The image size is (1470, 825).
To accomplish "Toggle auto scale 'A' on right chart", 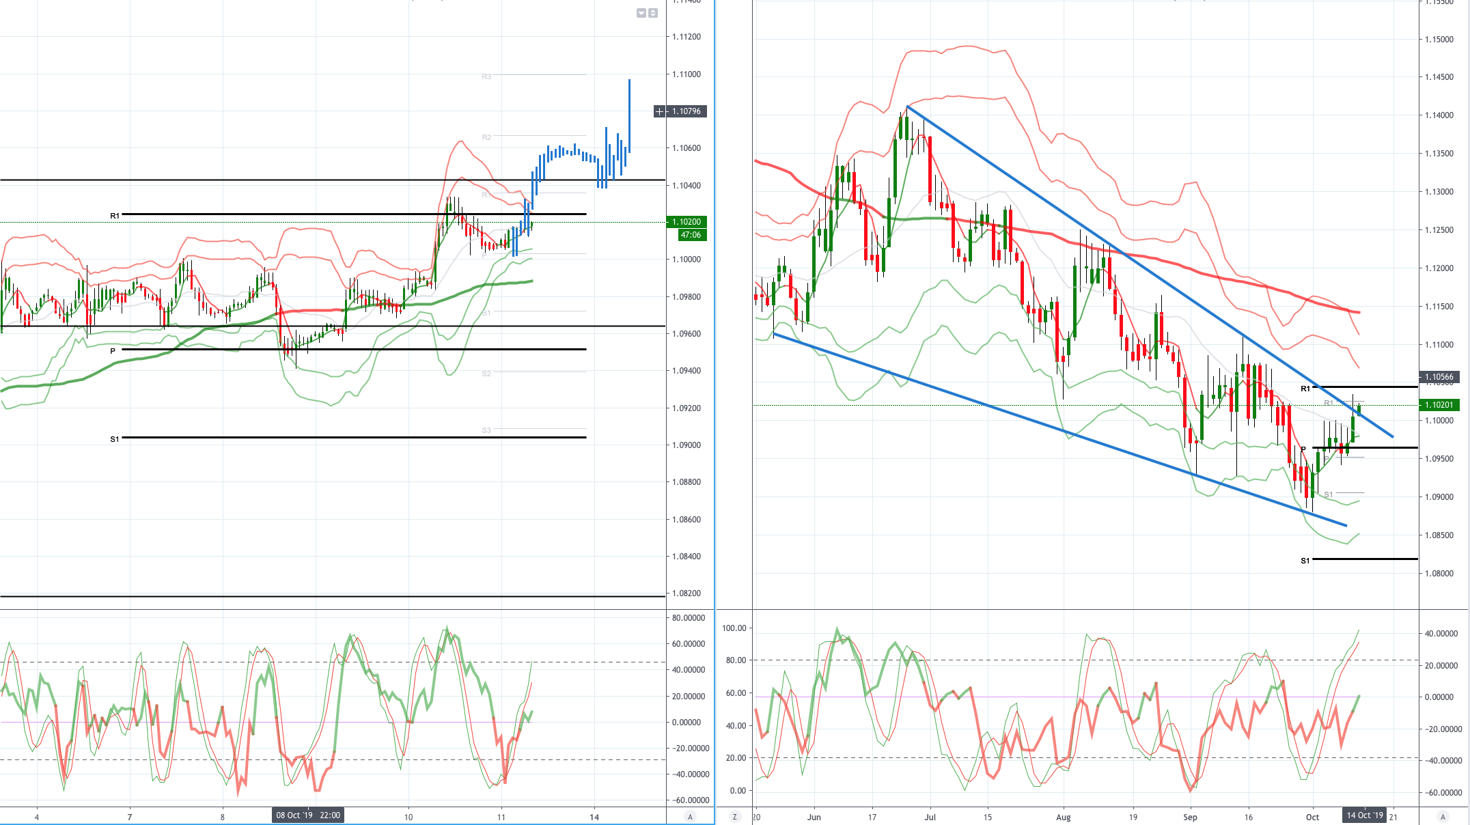I will pyautogui.click(x=1443, y=817).
